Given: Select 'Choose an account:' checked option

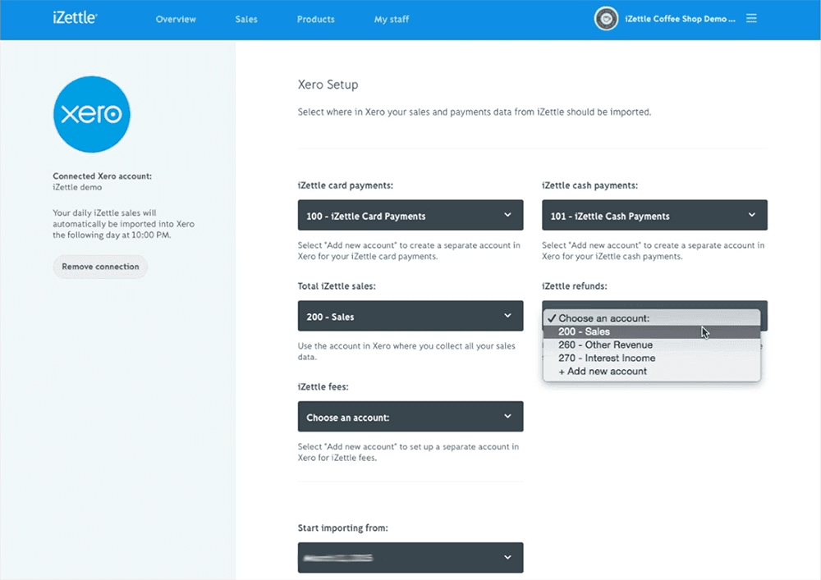Looking at the screenshot, I should (x=651, y=318).
